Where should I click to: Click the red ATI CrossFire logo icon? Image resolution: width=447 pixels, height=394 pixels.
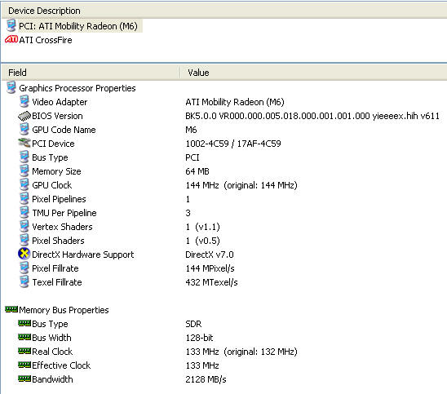coord(11,39)
